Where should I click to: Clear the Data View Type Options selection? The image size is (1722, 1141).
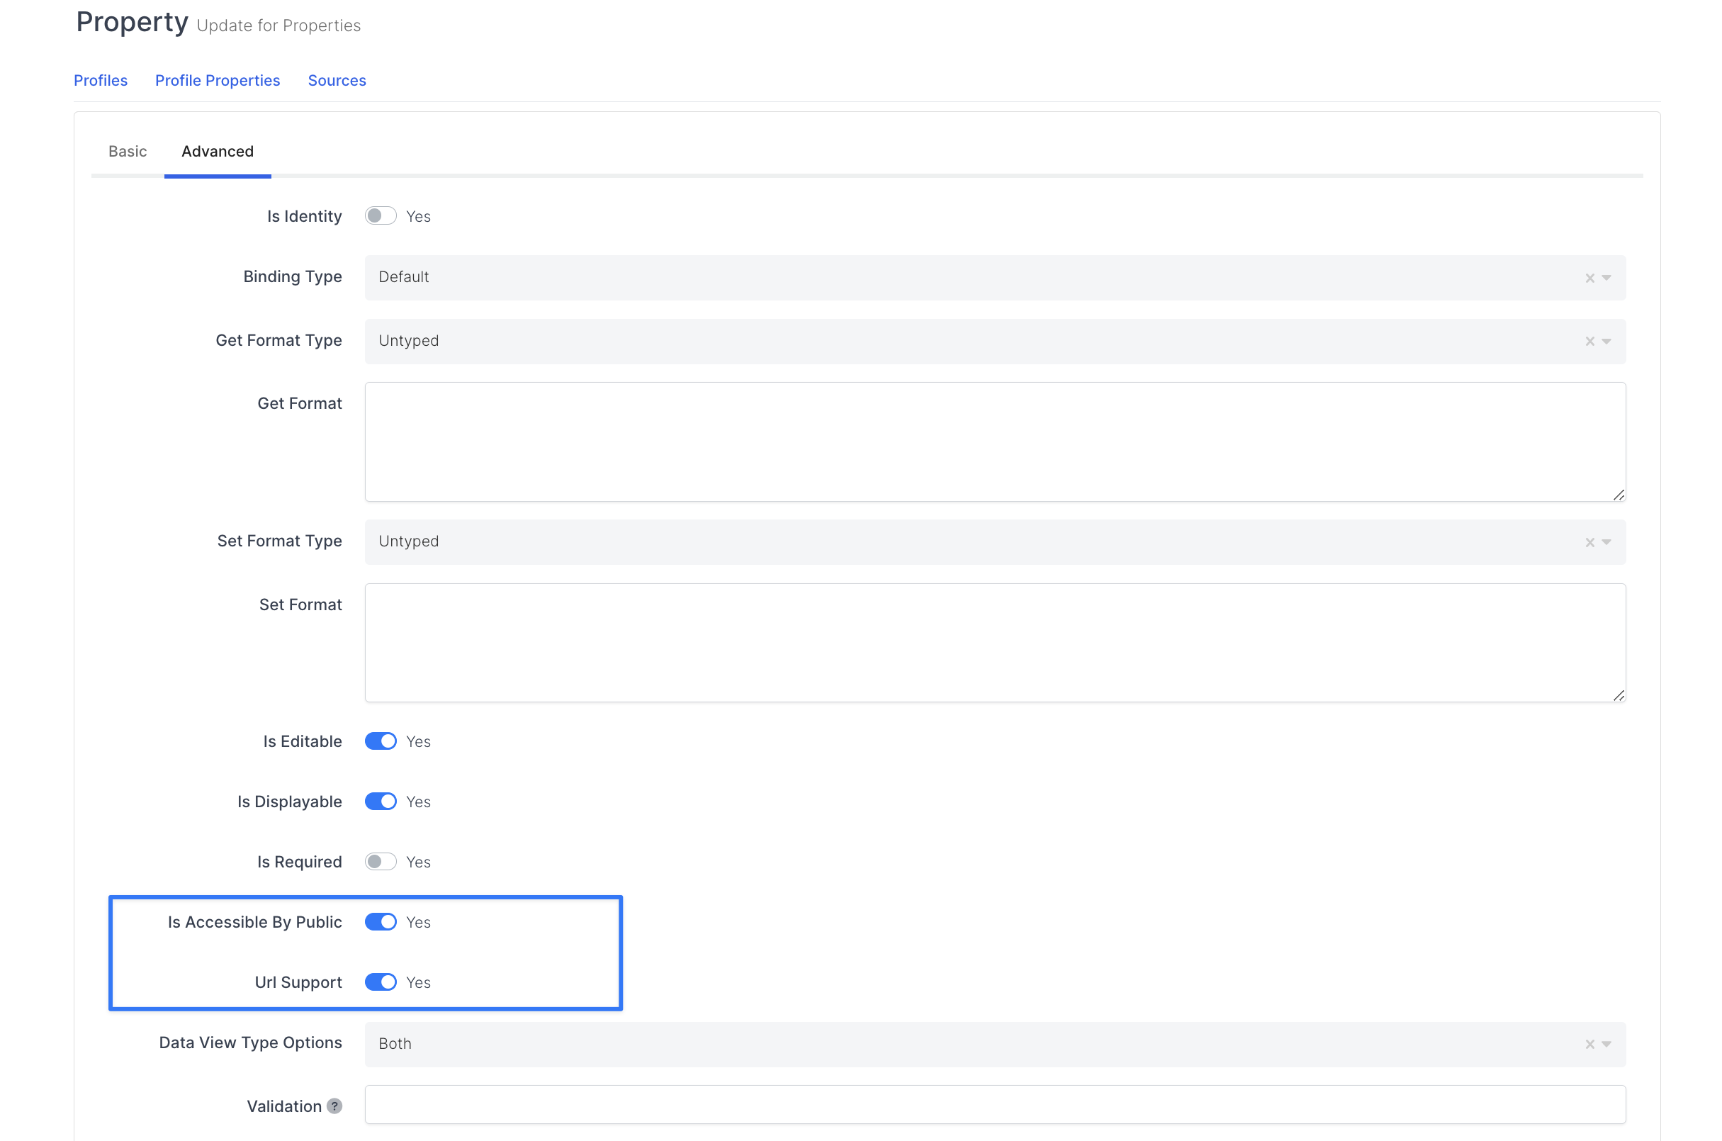pos(1589,1043)
